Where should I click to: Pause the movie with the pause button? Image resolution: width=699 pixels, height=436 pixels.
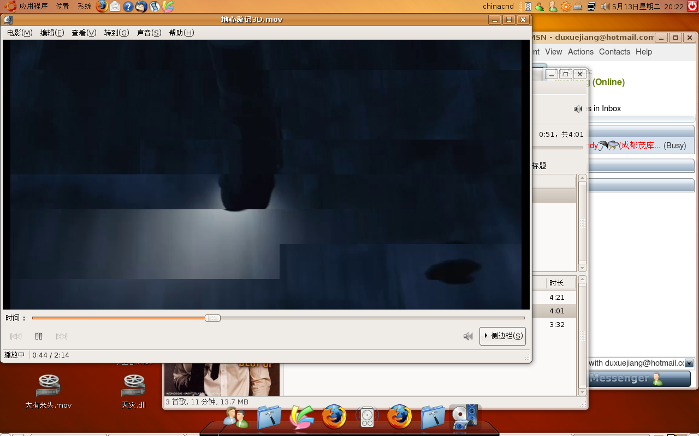coord(39,336)
